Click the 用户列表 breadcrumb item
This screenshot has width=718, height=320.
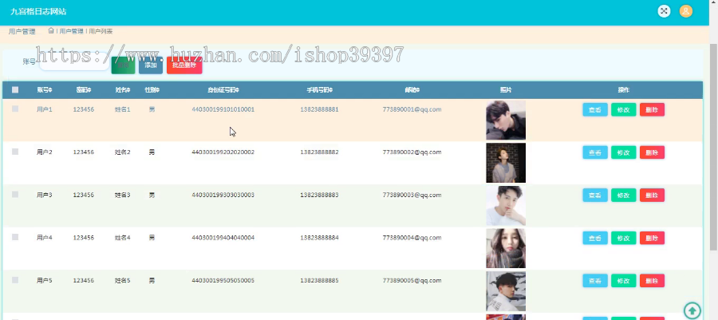[x=101, y=31]
